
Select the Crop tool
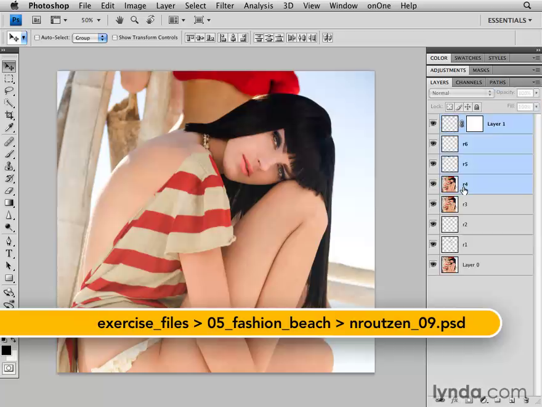[x=9, y=115]
